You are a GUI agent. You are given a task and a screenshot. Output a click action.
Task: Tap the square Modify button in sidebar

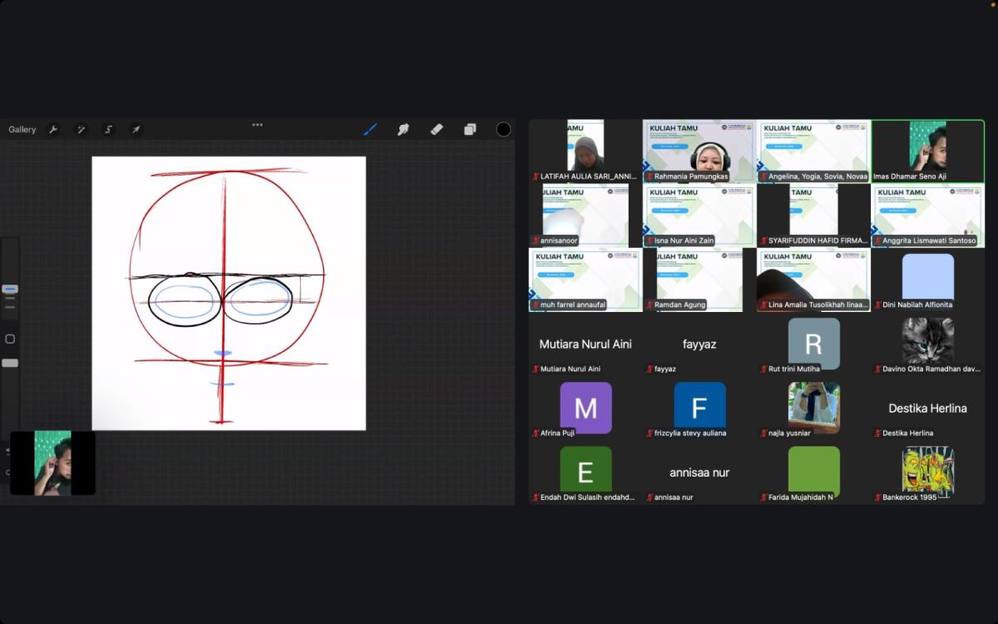(x=10, y=339)
